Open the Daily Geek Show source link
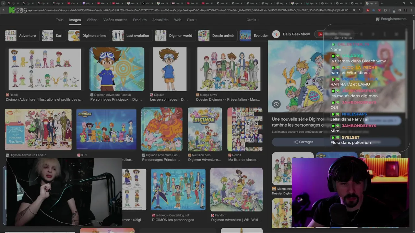 click(296, 34)
